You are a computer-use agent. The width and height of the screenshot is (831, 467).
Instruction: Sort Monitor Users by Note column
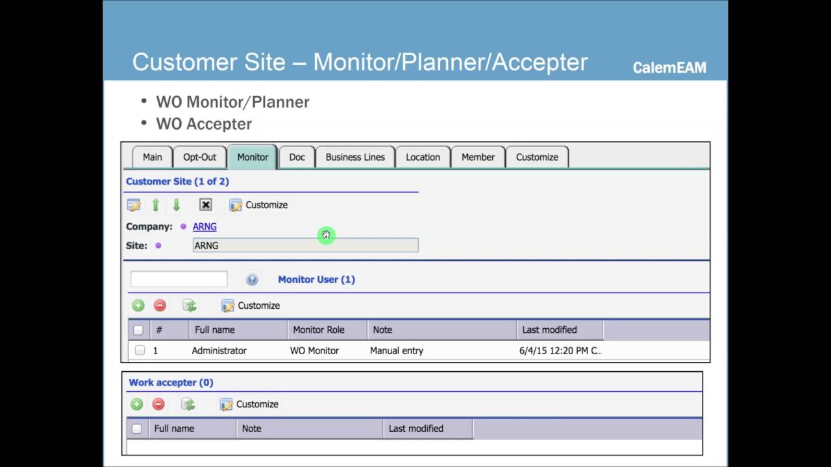pyautogui.click(x=442, y=330)
